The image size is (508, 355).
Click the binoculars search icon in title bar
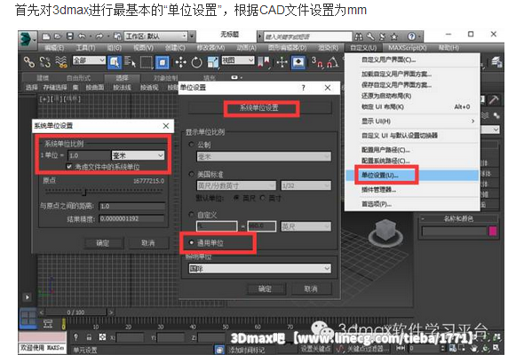point(359,36)
